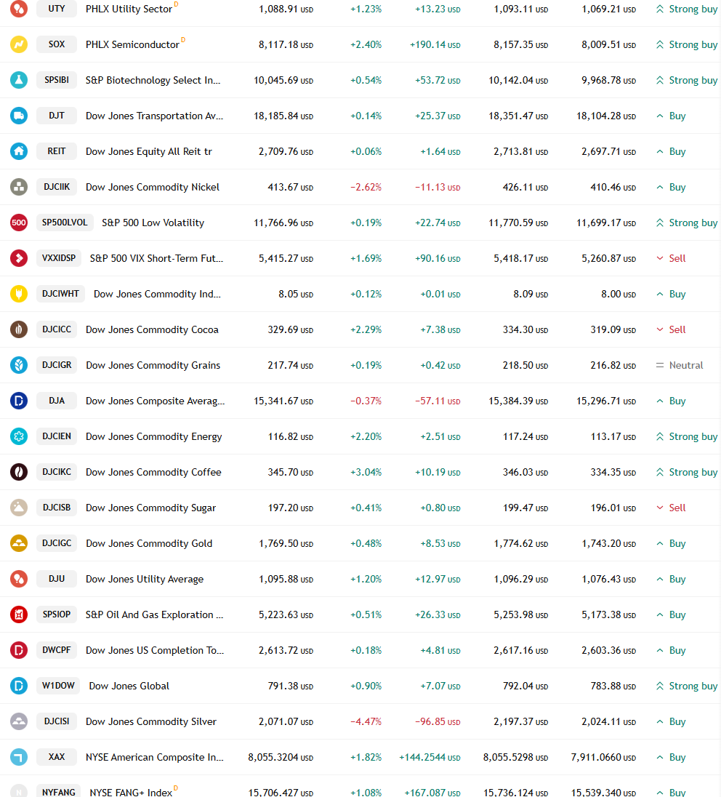Click the DJCIWHT yellow wheat icon
This screenshot has width=721, height=797.
pyautogui.click(x=19, y=294)
